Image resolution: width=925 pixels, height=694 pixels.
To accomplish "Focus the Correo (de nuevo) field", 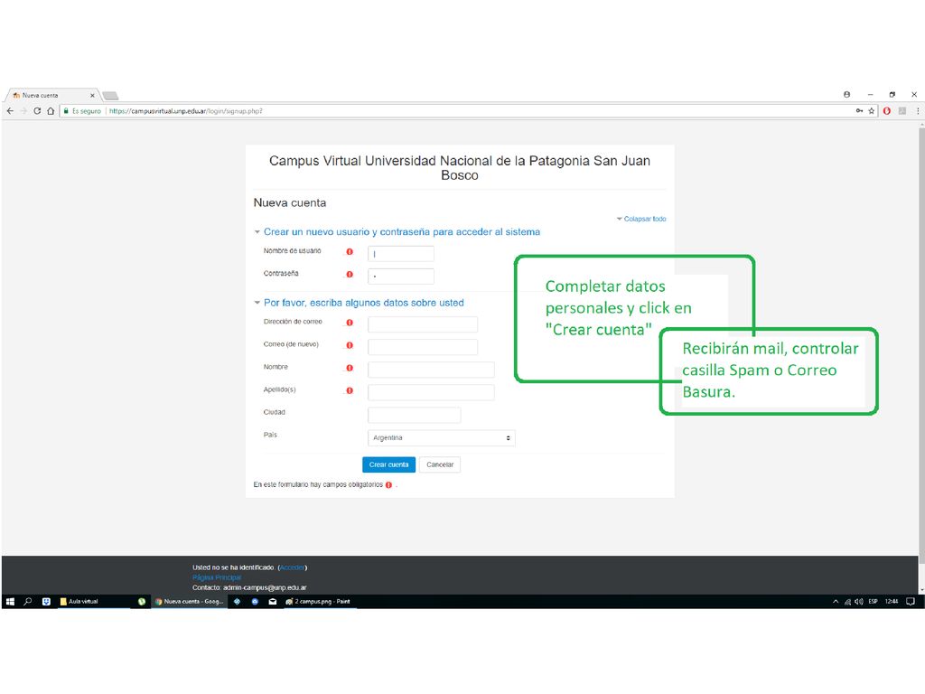I will pos(423,347).
